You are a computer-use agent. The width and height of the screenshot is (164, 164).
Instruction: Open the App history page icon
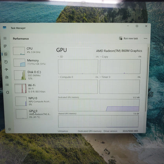click(x=6, y=62)
